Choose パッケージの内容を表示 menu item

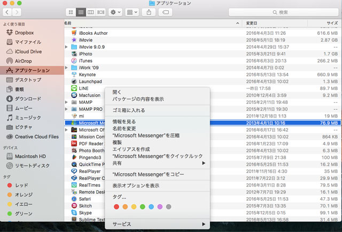(x=158, y=99)
